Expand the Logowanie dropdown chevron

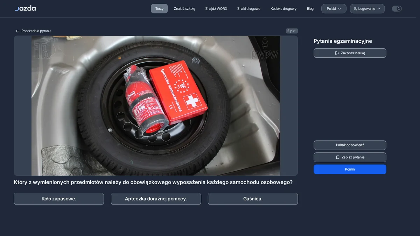(379, 9)
